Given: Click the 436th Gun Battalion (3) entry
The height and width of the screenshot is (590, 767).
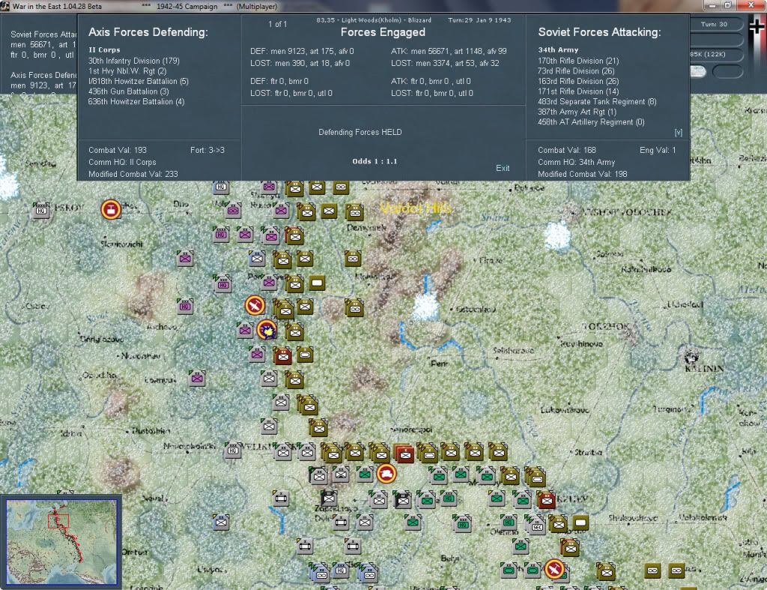Looking at the screenshot, I should click(x=128, y=91).
